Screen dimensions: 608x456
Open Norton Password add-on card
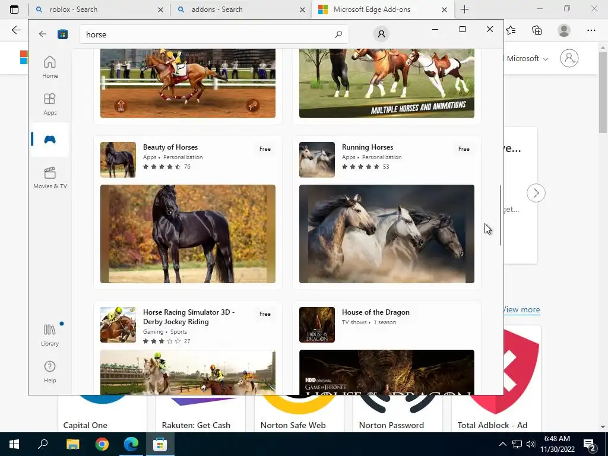(x=397, y=413)
